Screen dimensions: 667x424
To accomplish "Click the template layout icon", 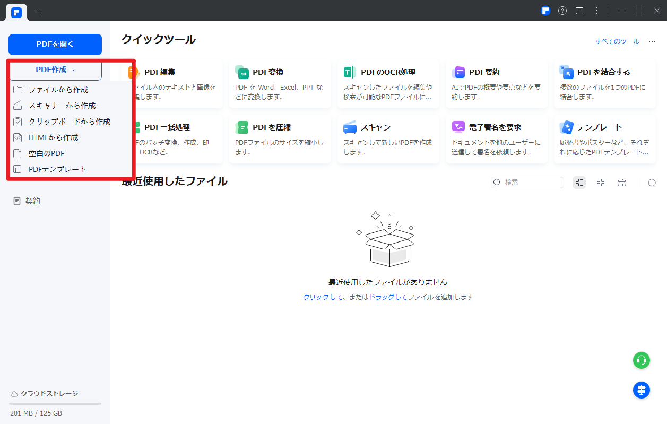I will [x=18, y=169].
